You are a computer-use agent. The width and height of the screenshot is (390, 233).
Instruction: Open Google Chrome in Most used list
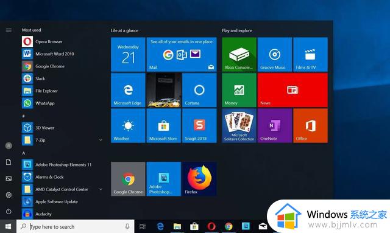coord(62,66)
